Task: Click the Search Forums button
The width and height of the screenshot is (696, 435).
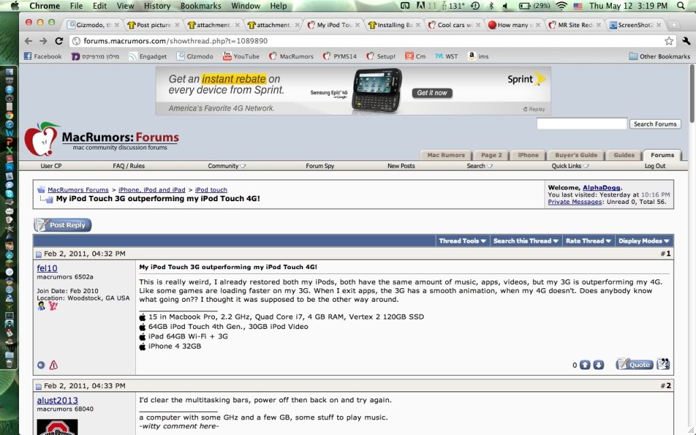Action: click(x=655, y=124)
